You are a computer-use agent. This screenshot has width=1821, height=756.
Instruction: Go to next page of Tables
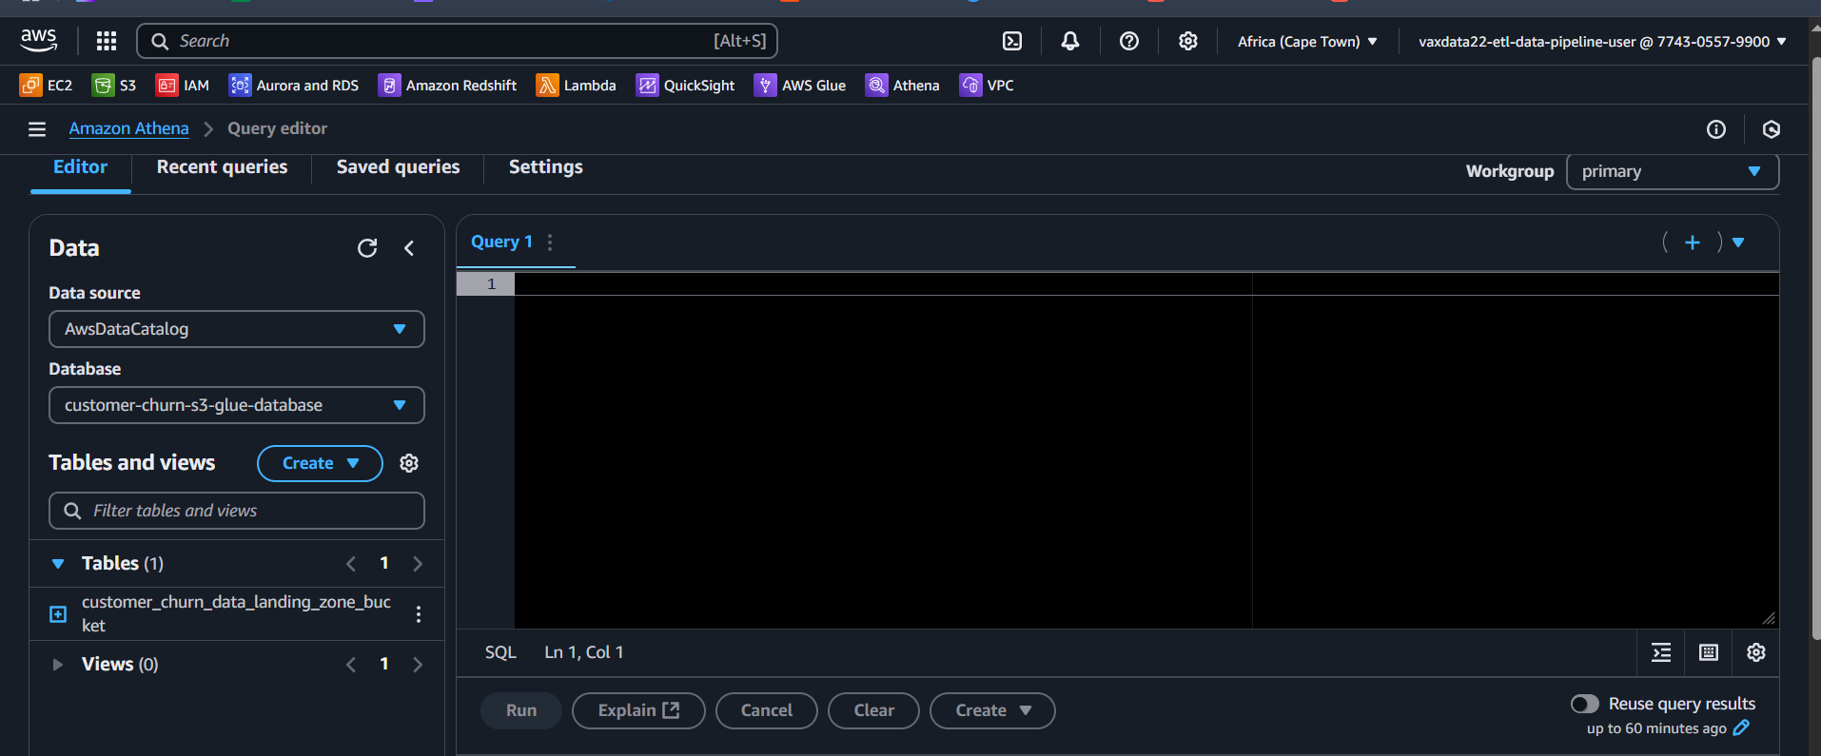coord(418,564)
